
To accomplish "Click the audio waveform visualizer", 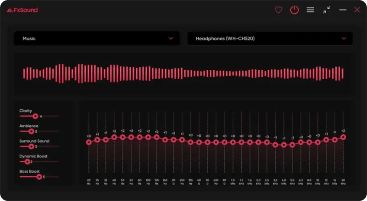I will (183, 74).
